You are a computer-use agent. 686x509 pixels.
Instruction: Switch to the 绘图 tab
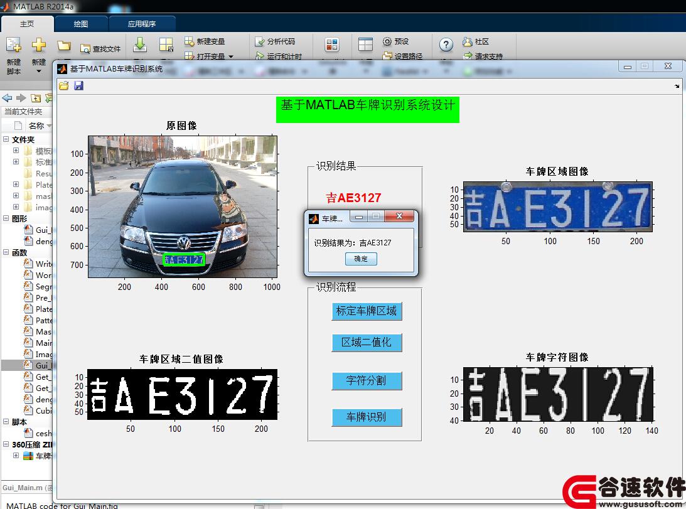(81, 24)
